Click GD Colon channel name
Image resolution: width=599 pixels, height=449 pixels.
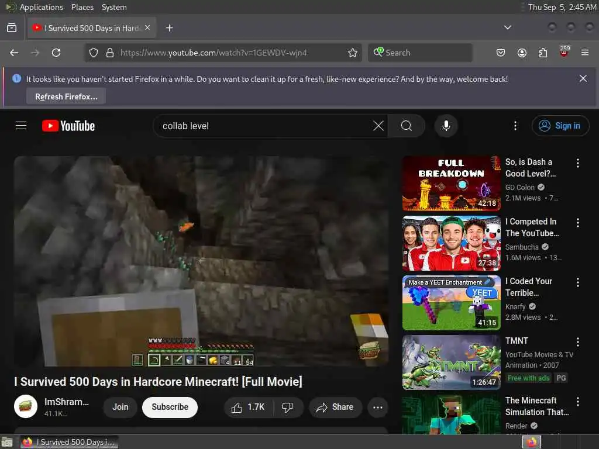coord(520,188)
